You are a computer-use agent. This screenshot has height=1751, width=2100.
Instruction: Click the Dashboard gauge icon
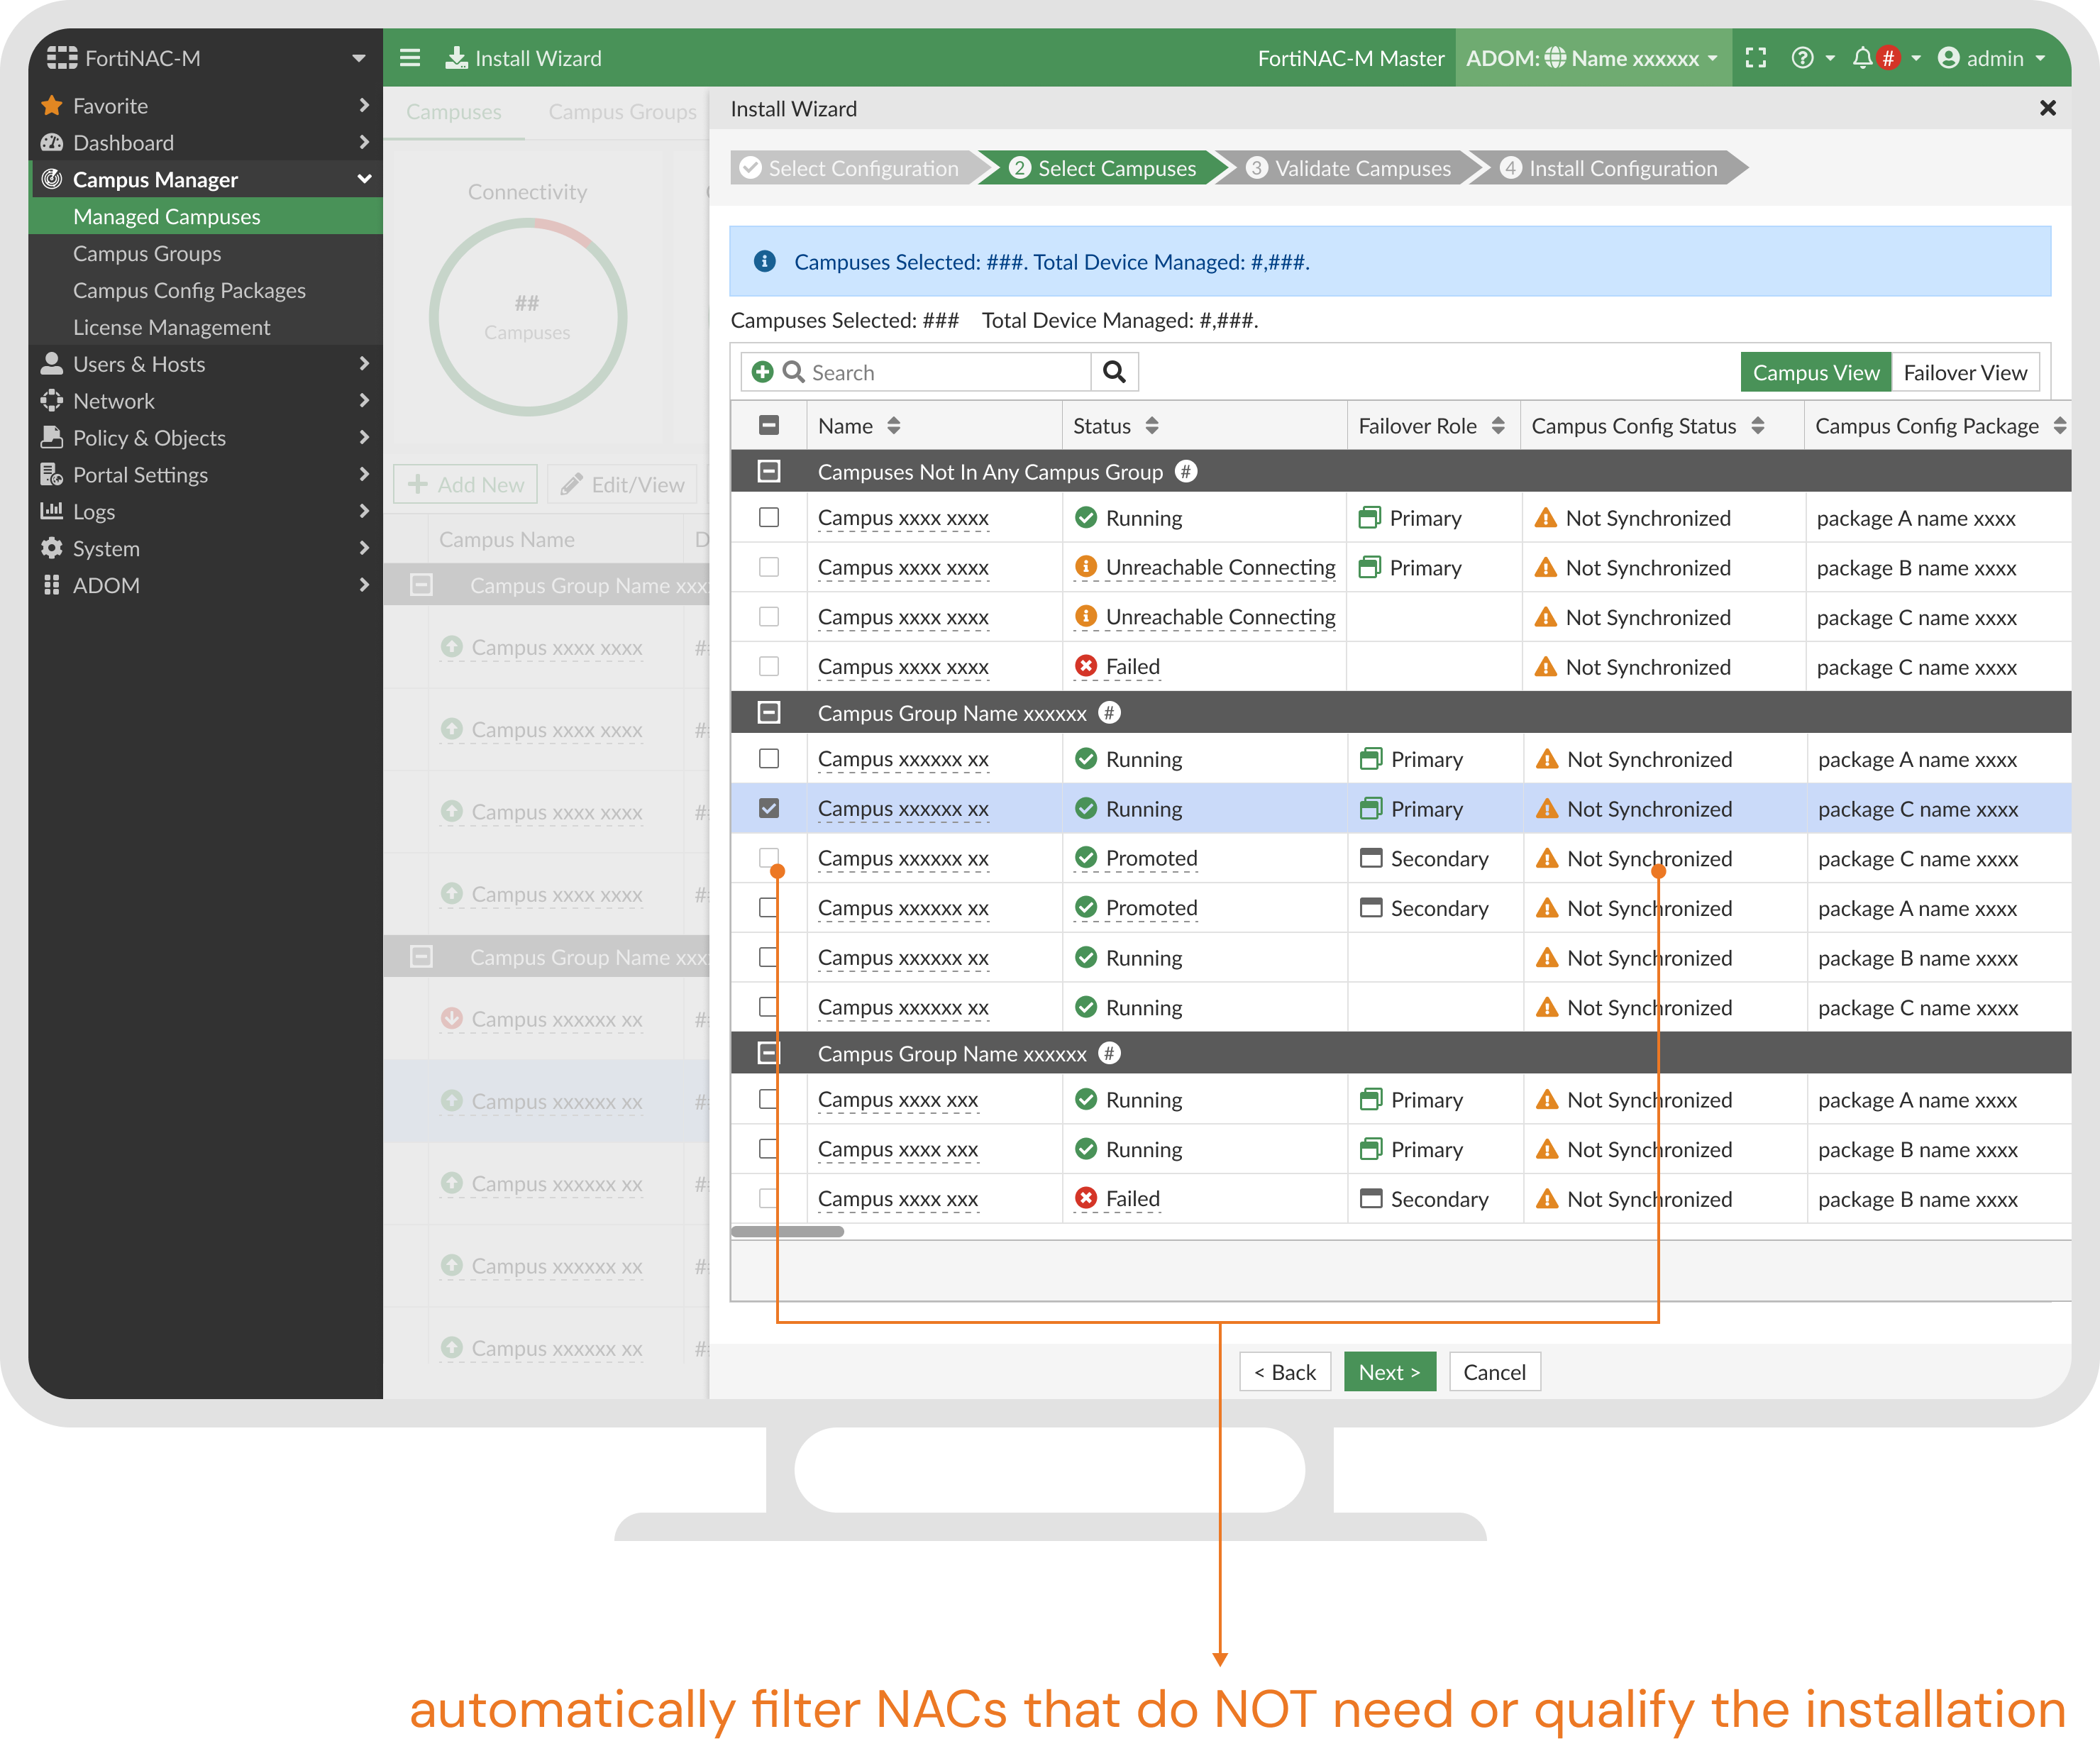click(52, 142)
